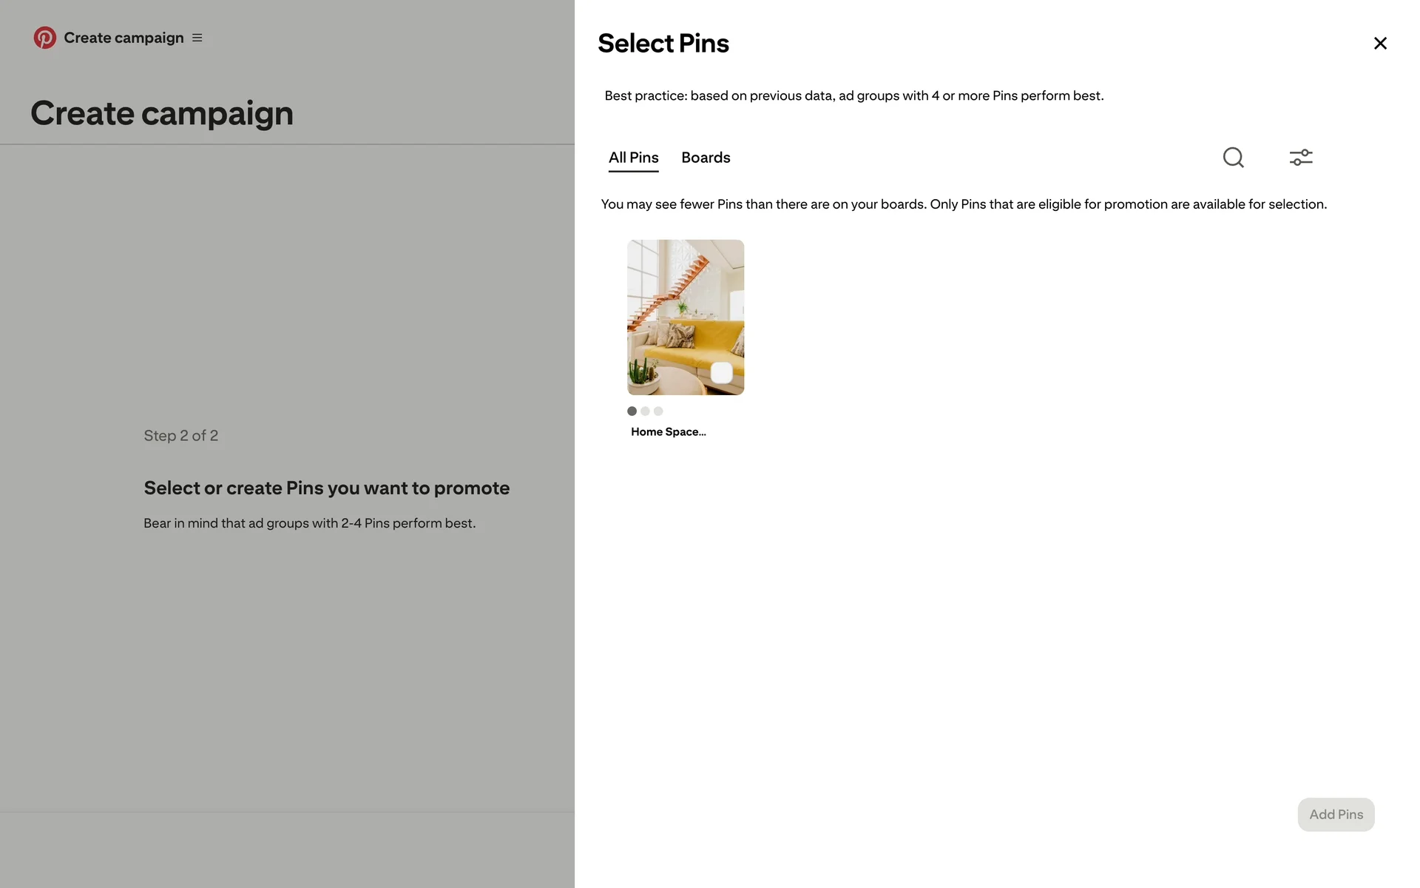Click the Select or create Pins heading
The height and width of the screenshot is (888, 1420).
[x=326, y=488]
